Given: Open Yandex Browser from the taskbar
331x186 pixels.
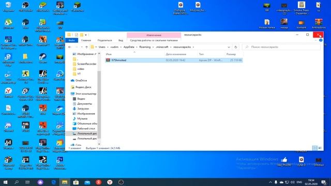Looking at the screenshot, I should pyautogui.click(x=110, y=182).
